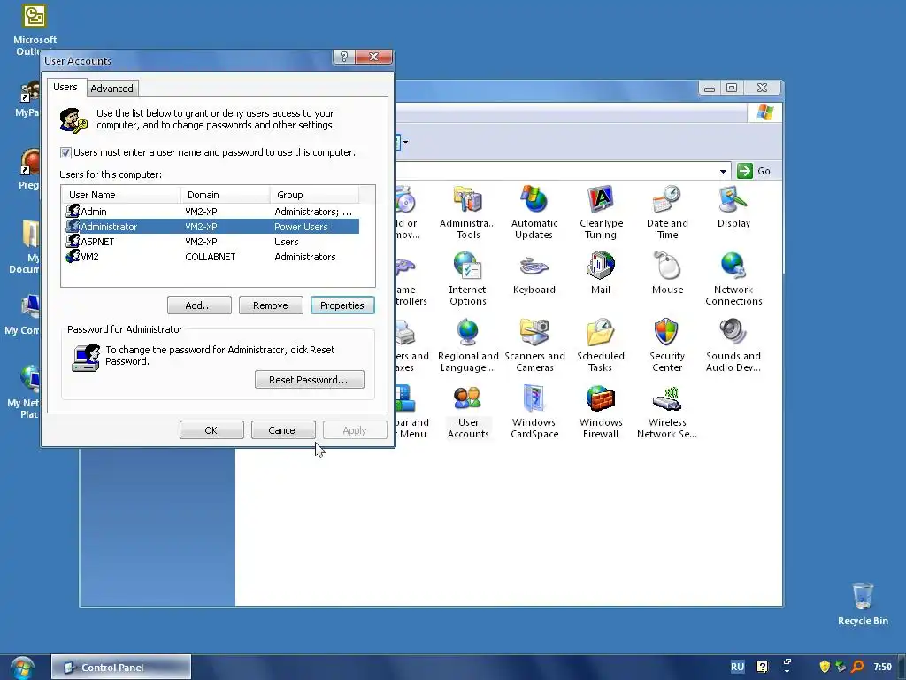Open Properties for selected user
The width and height of the screenshot is (906, 680).
click(342, 305)
